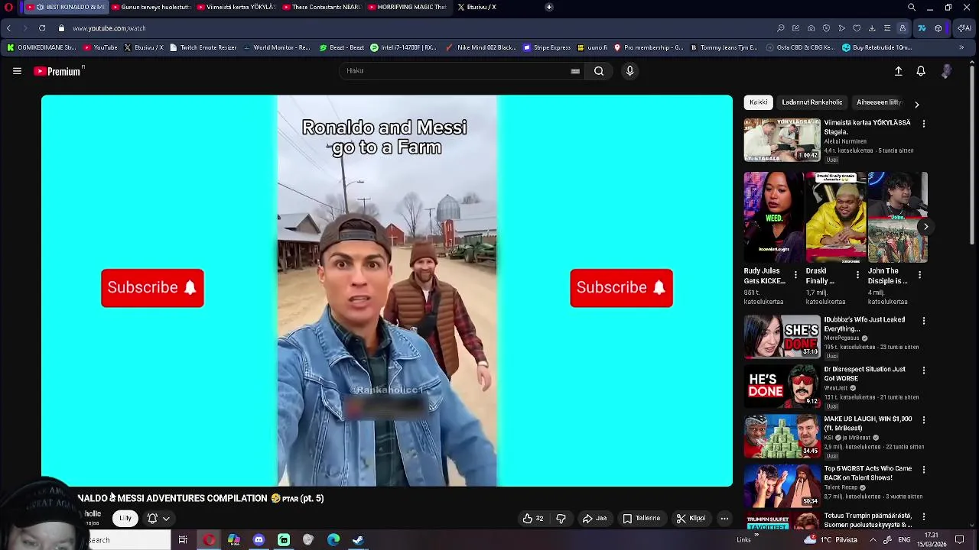This screenshot has height=550, width=979.
Task: Go to YouTube Premium home logo
Action: click(x=57, y=71)
